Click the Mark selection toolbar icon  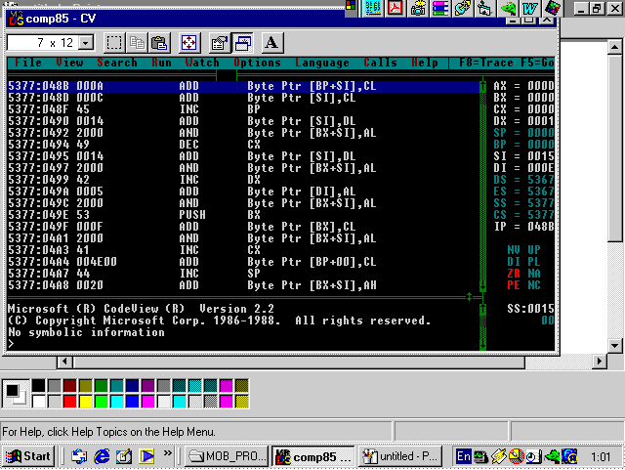tap(114, 43)
